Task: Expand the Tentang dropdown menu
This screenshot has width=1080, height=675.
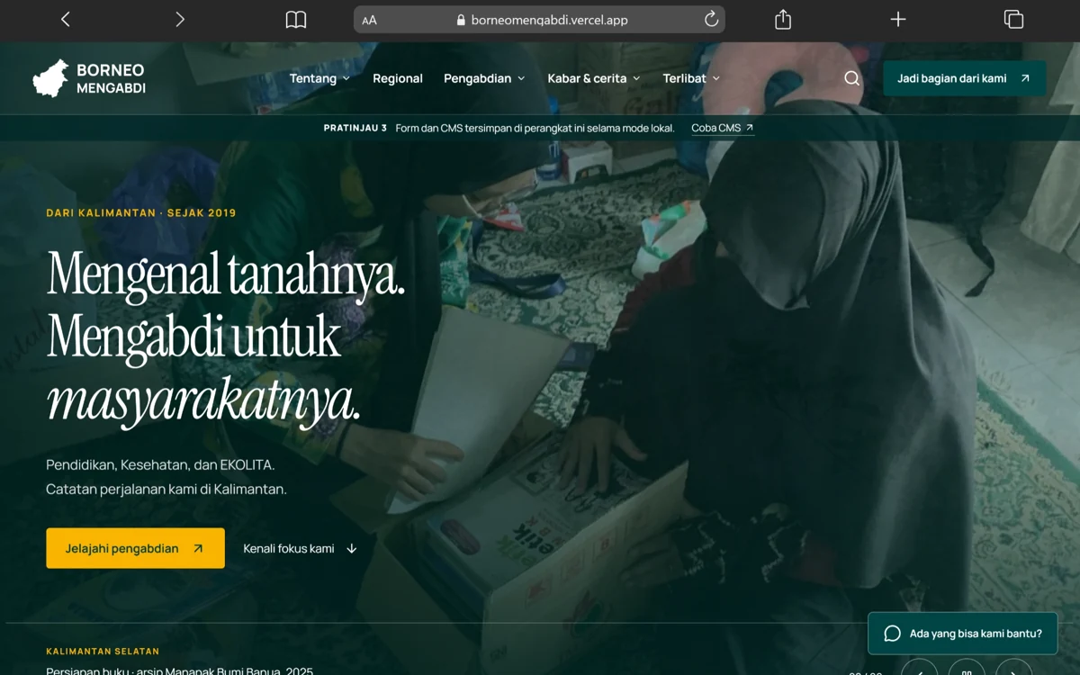Action: 319,78
